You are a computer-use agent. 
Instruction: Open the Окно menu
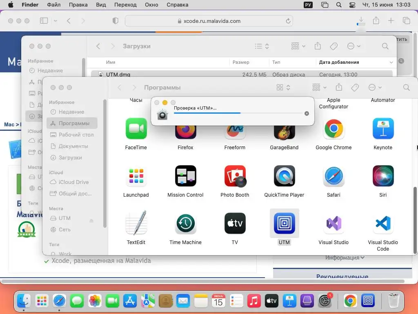pos(151,5)
